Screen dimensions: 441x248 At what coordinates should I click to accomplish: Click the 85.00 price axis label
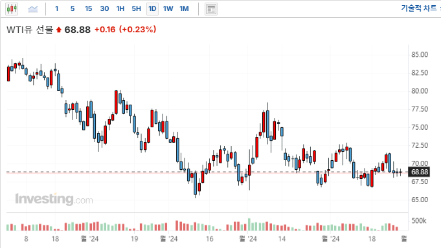tap(420, 55)
